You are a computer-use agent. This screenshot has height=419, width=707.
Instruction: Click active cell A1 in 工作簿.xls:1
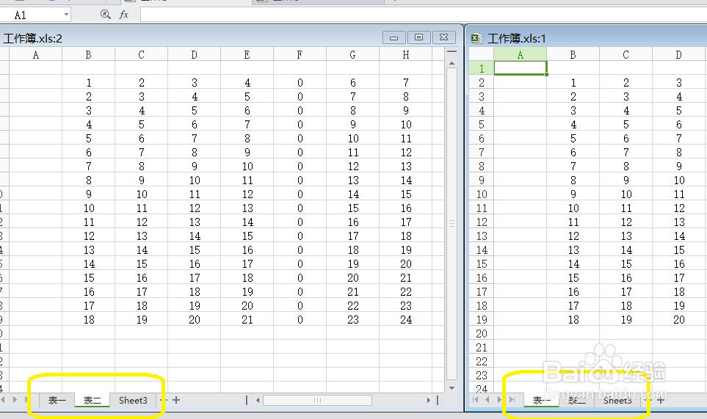521,68
